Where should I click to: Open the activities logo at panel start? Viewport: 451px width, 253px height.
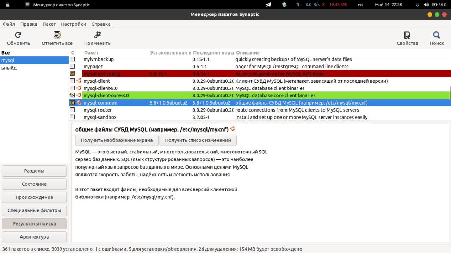point(8,5)
